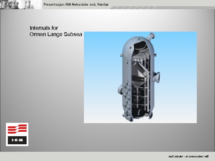Click the subsea vessel cutaway image
The width and height of the screenshot is (215, 161).
140,77
